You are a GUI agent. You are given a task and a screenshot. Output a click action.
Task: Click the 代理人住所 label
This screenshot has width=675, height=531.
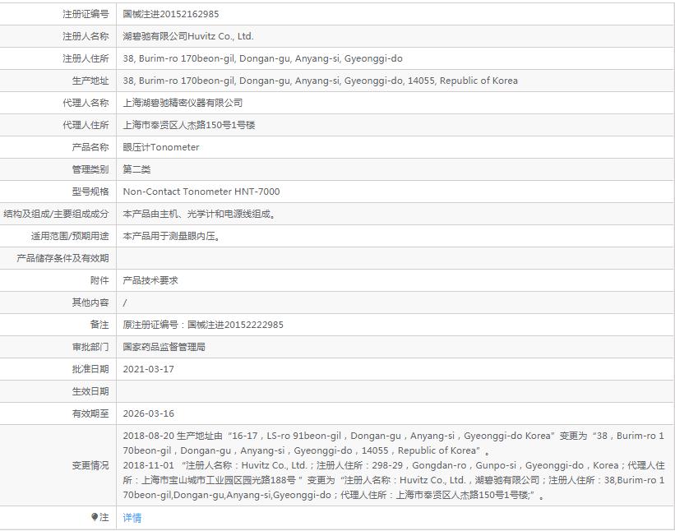pos(86,125)
